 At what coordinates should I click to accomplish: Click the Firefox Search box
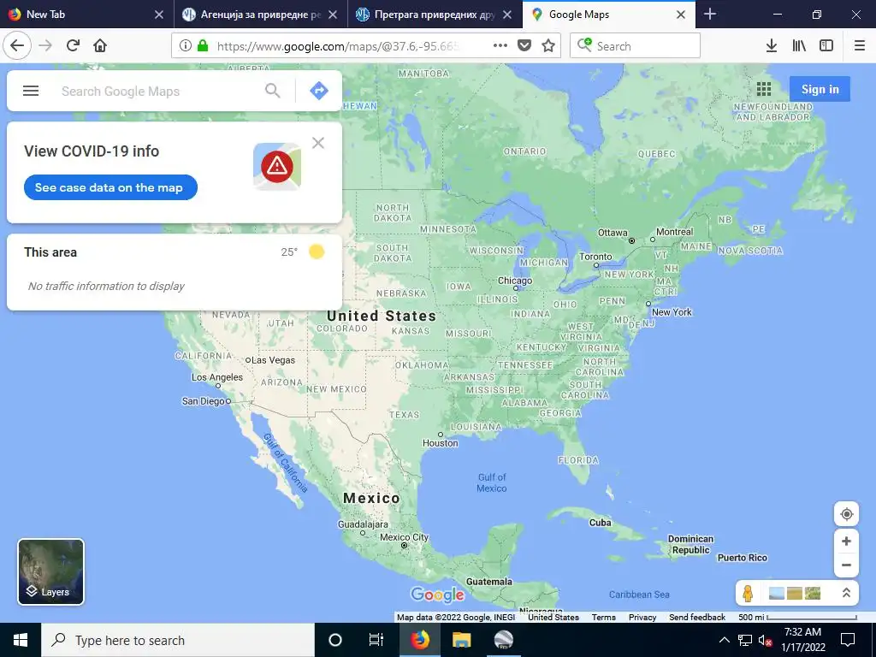pos(636,46)
